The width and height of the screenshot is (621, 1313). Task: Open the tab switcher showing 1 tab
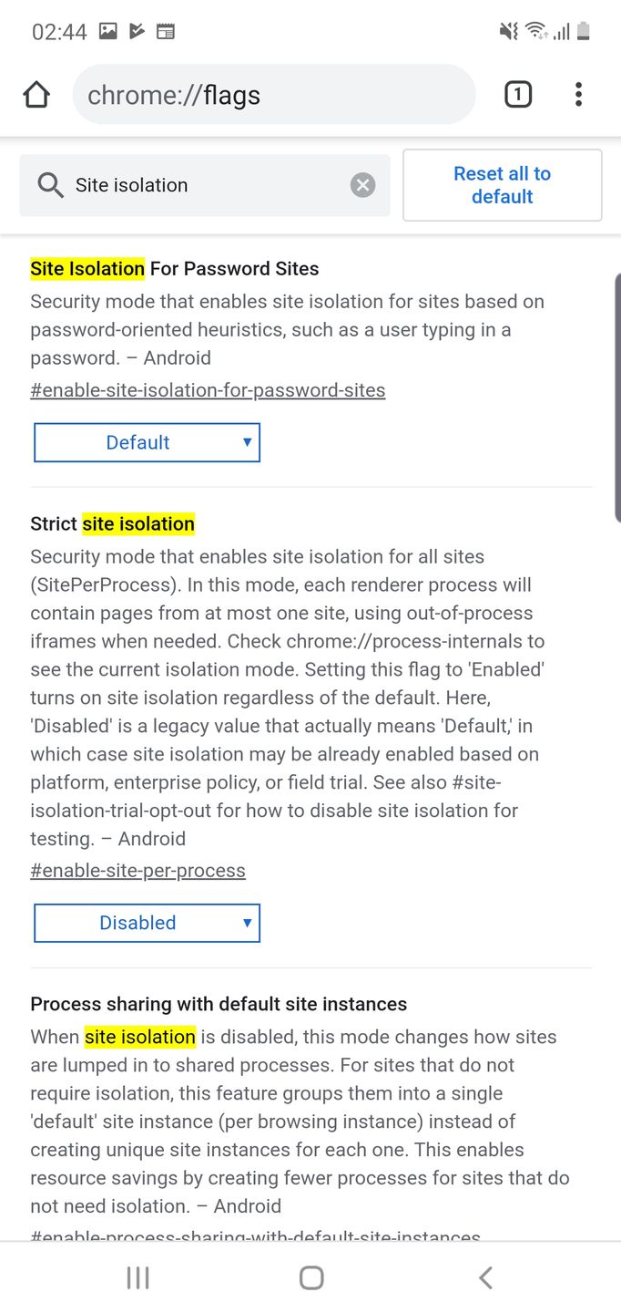point(517,95)
